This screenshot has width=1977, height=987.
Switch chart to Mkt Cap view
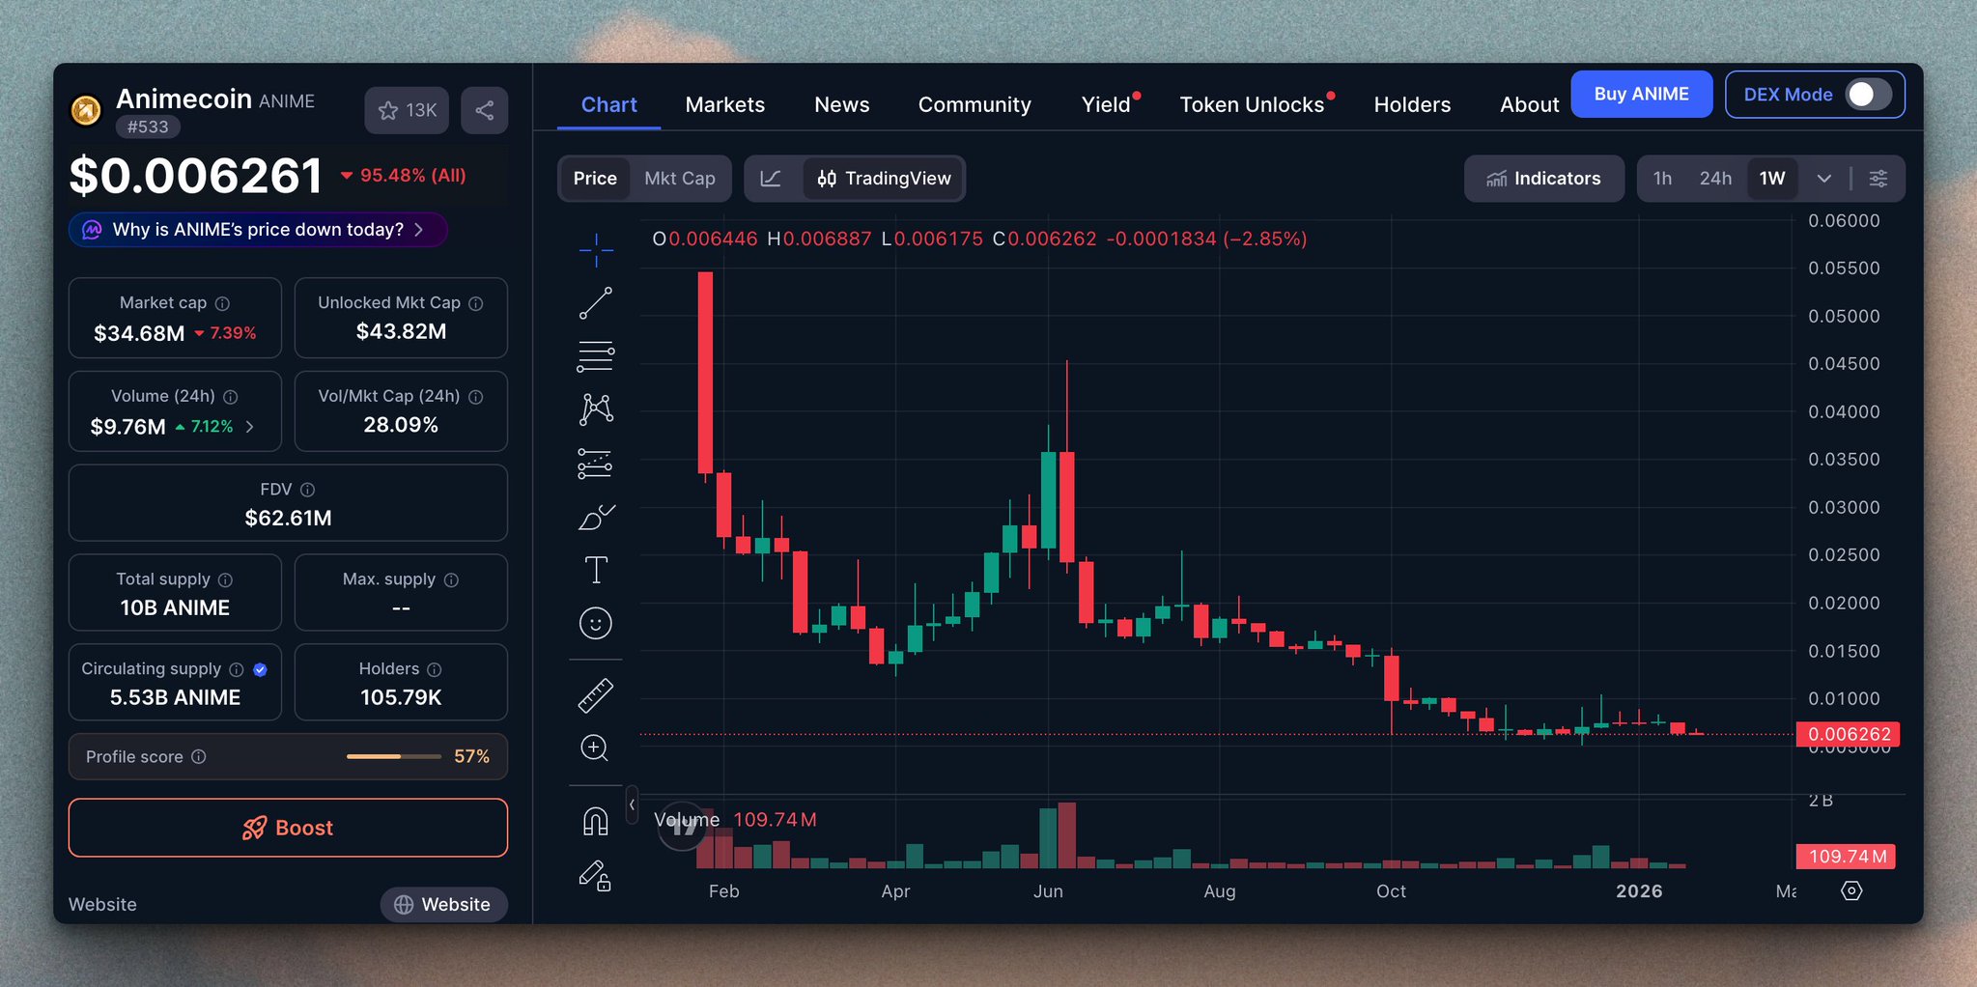(680, 179)
